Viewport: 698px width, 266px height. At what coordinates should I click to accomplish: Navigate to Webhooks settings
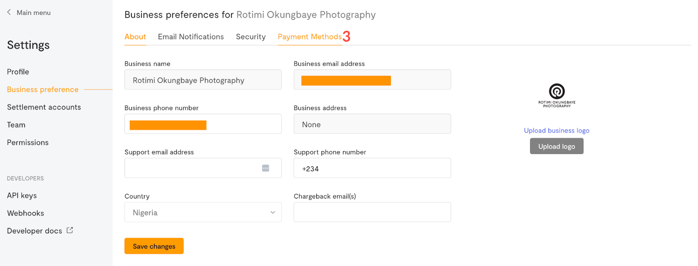tap(25, 213)
